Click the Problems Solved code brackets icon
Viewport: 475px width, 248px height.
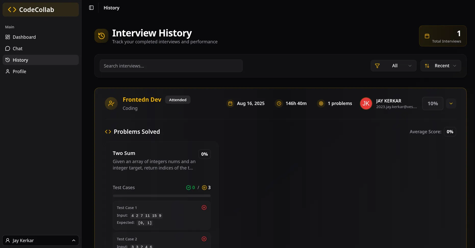coord(108,132)
